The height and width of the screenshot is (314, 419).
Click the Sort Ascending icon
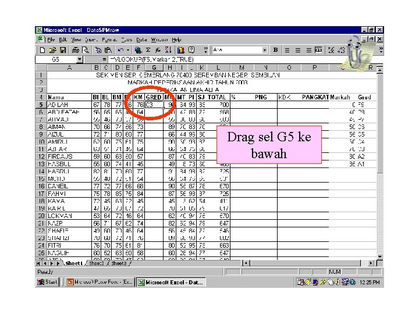[x=168, y=50]
